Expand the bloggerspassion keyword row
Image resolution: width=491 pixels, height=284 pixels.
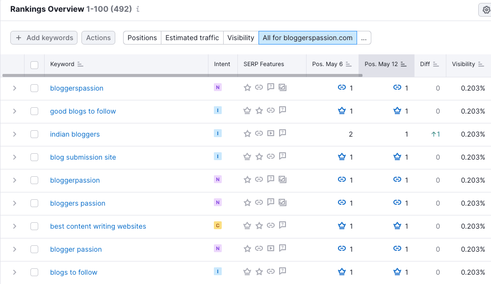point(15,88)
